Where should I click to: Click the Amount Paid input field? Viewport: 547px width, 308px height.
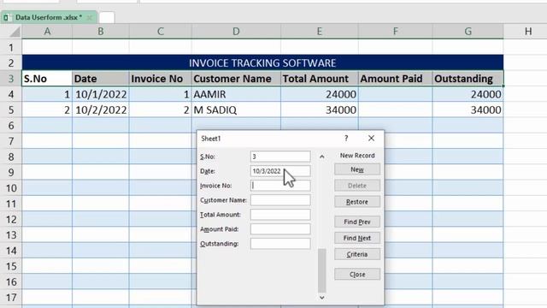pos(280,229)
